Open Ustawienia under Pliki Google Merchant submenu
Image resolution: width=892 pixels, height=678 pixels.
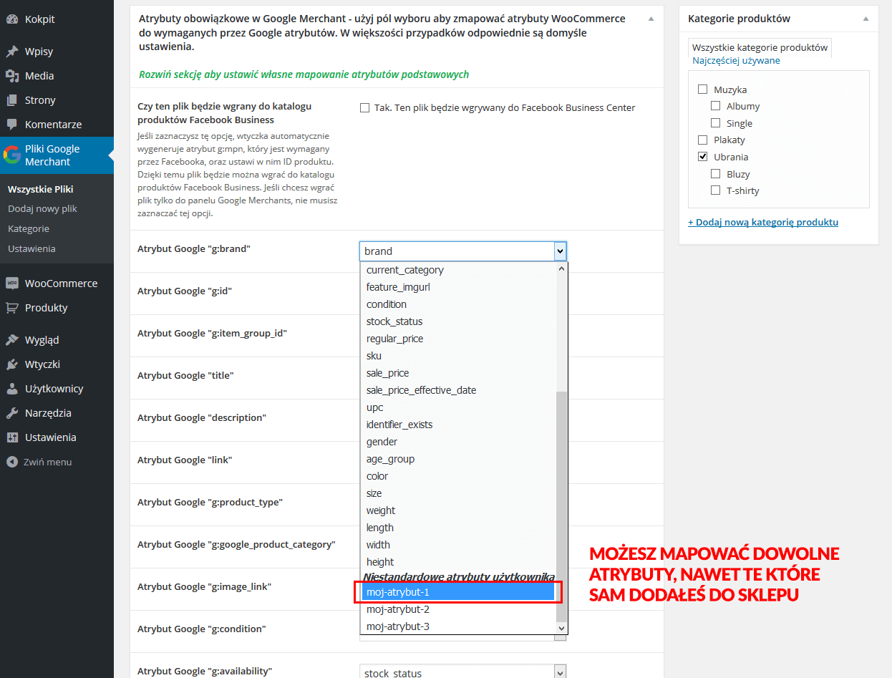pyautogui.click(x=31, y=249)
